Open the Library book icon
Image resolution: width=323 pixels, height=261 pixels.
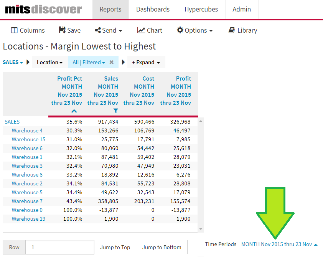(x=232, y=30)
